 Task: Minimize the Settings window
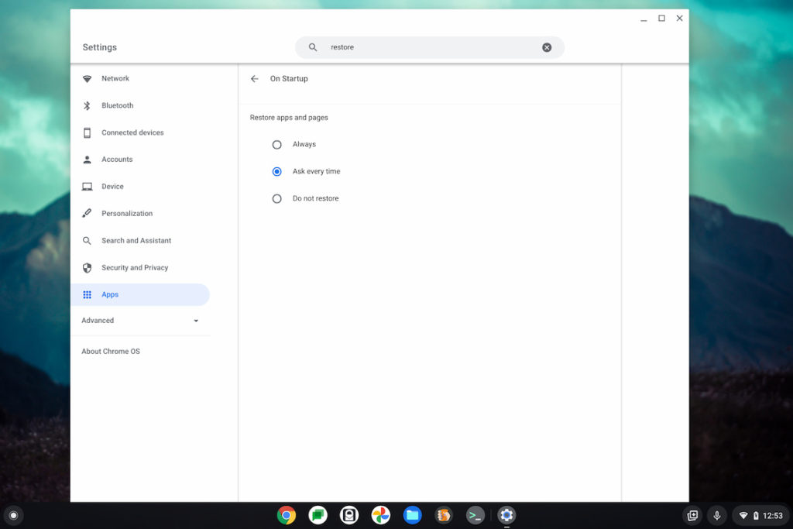click(x=644, y=19)
